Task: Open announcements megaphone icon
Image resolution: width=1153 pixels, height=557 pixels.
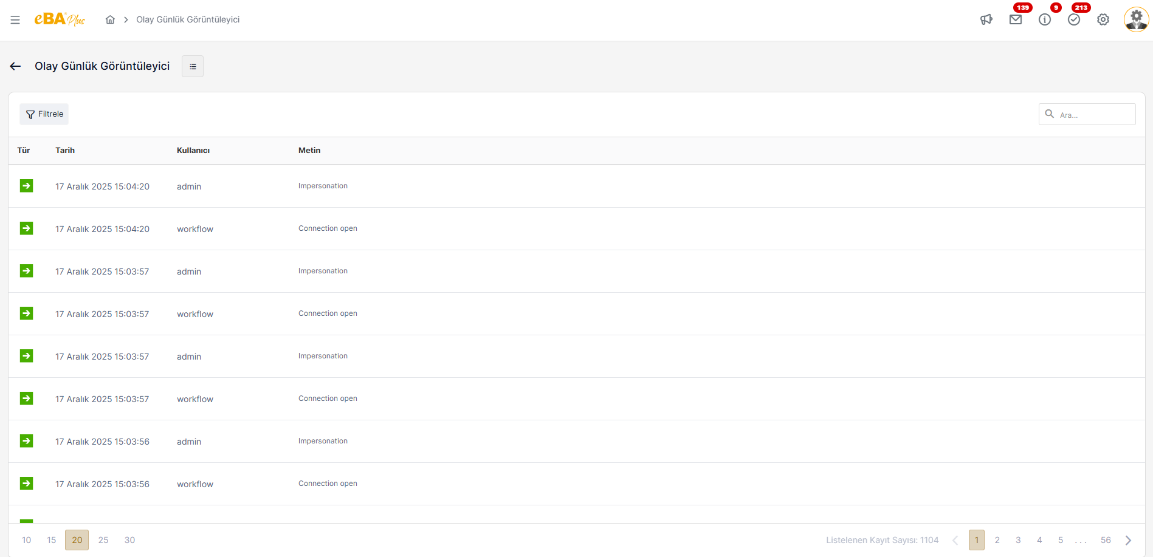Action: pyautogui.click(x=986, y=19)
